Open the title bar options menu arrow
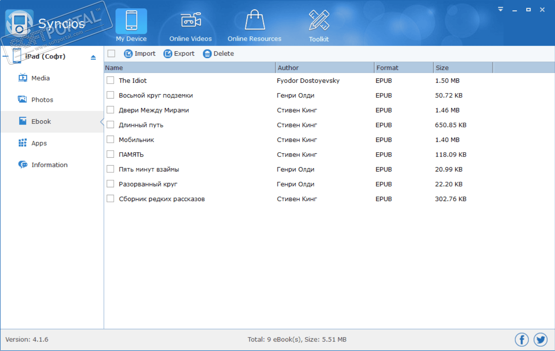The width and height of the screenshot is (555, 351). [501, 9]
